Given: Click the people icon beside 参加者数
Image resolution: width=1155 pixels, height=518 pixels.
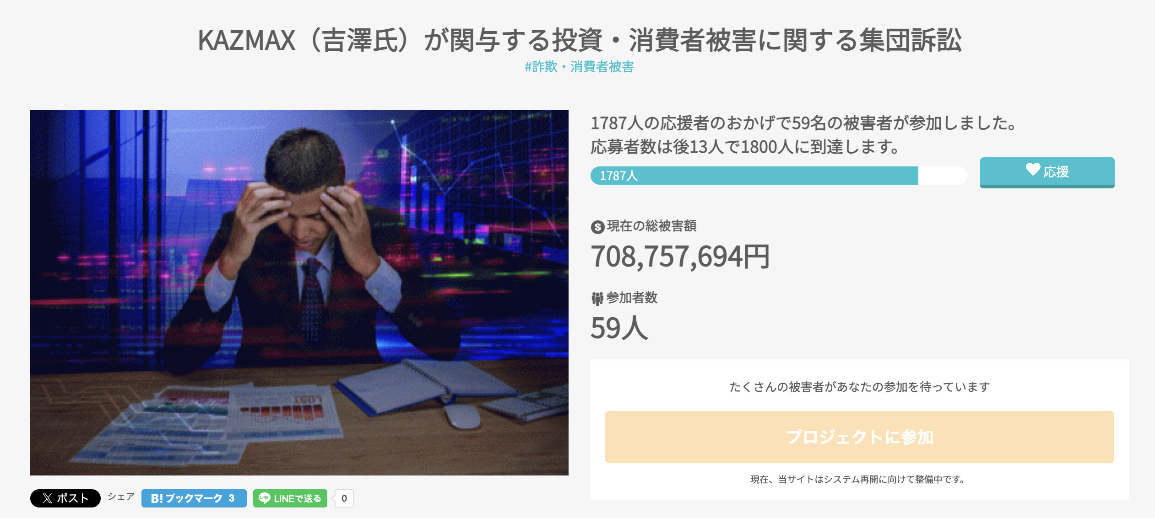Looking at the screenshot, I should (597, 299).
